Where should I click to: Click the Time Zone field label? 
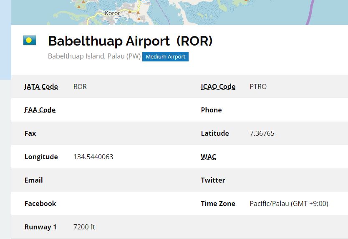pyautogui.click(x=218, y=203)
